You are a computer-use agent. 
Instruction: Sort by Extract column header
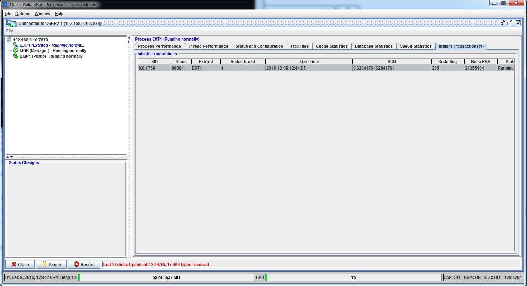206,62
